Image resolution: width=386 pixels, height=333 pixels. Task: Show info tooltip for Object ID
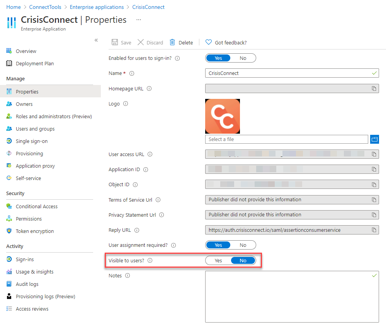(x=135, y=185)
